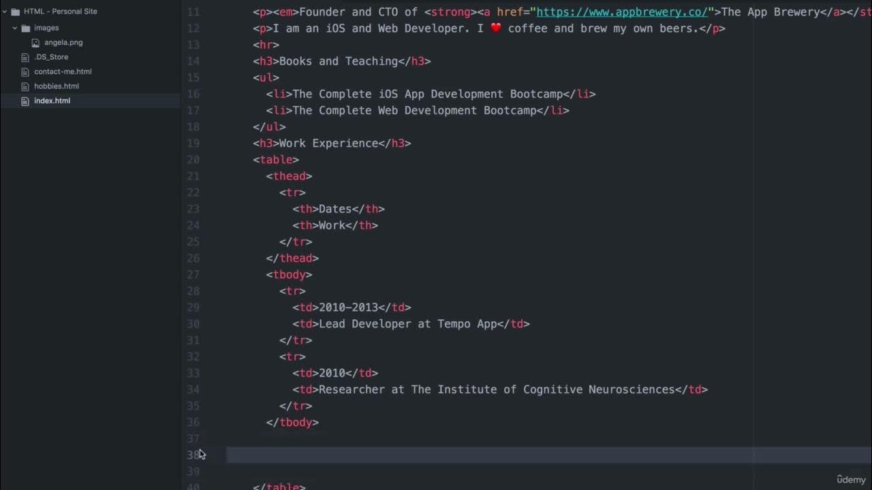Screen dimensions: 872x490
Task: Click the "Lead Developer at Tempo App" text
Action: point(407,324)
